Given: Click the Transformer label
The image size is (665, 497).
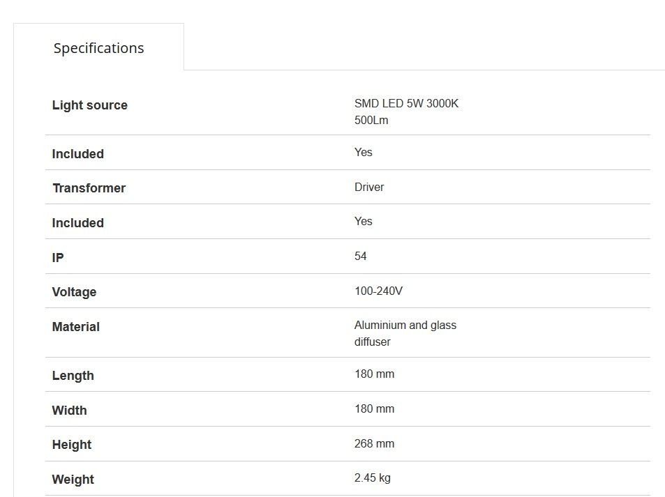Looking at the screenshot, I should click(x=89, y=188).
